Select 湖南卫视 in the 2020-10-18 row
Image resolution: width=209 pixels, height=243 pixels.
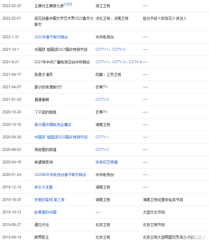[x=103, y=125]
